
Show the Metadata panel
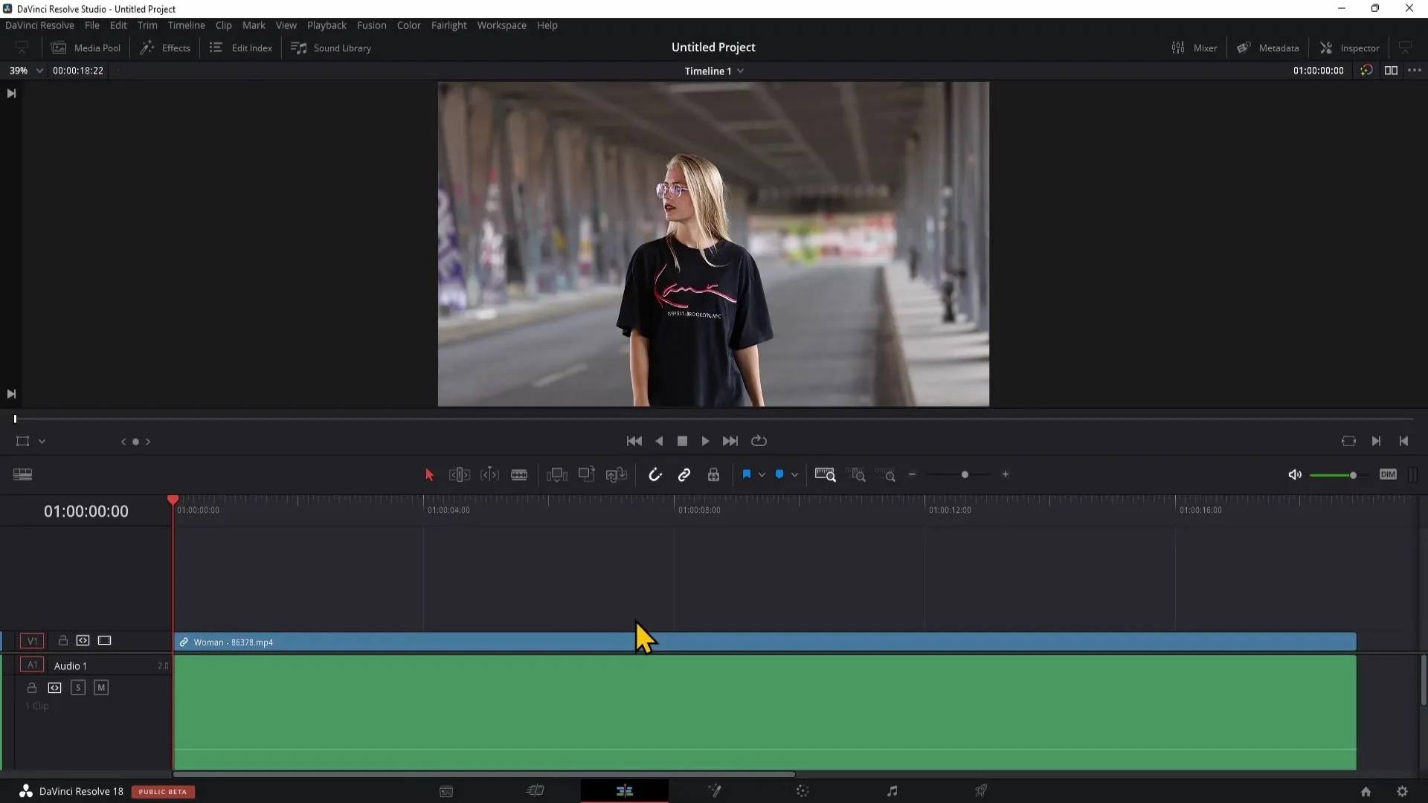tap(1268, 48)
